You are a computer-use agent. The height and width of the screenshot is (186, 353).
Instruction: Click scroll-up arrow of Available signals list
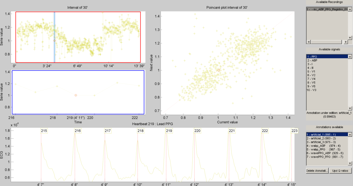tap(350, 57)
